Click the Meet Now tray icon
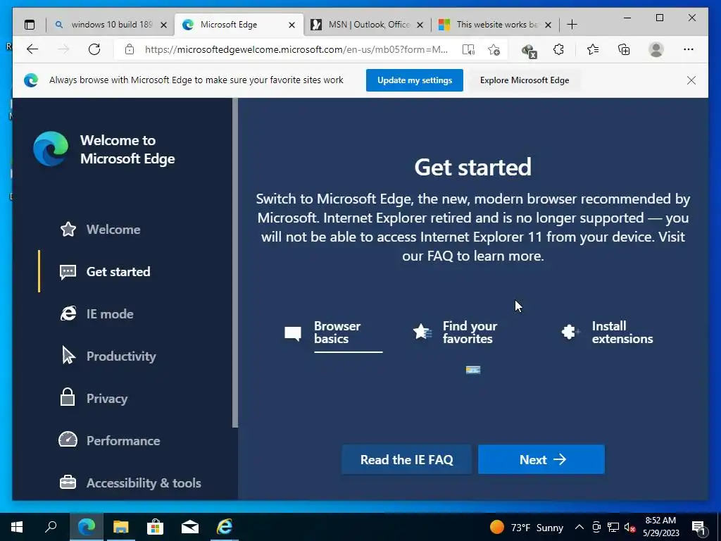The height and width of the screenshot is (541, 721). 596,527
